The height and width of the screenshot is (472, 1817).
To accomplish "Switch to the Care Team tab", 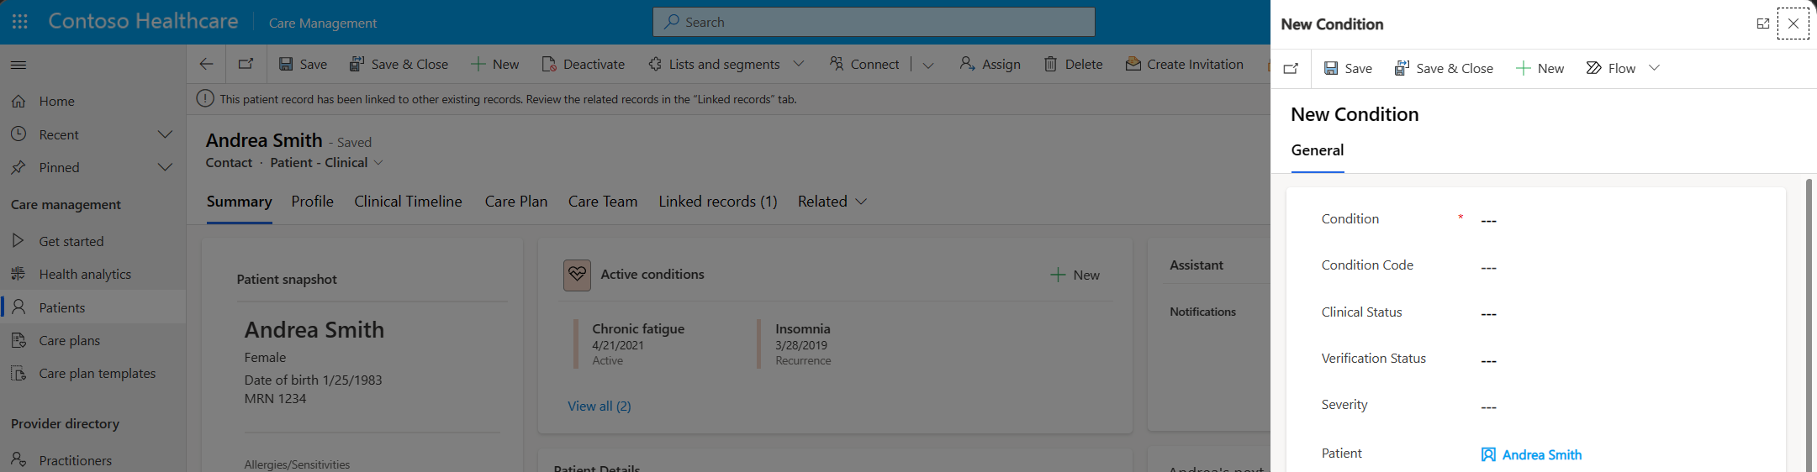I will pos(603,202).
